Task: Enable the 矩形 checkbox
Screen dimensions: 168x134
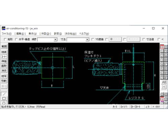Action: [x=5, y=39]
